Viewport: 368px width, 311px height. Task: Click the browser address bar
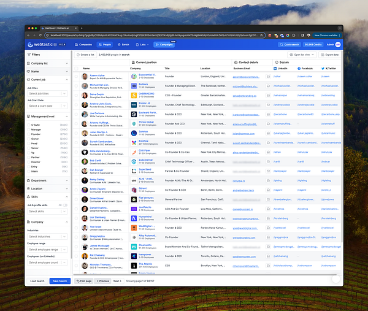click(x=154, y=35)
